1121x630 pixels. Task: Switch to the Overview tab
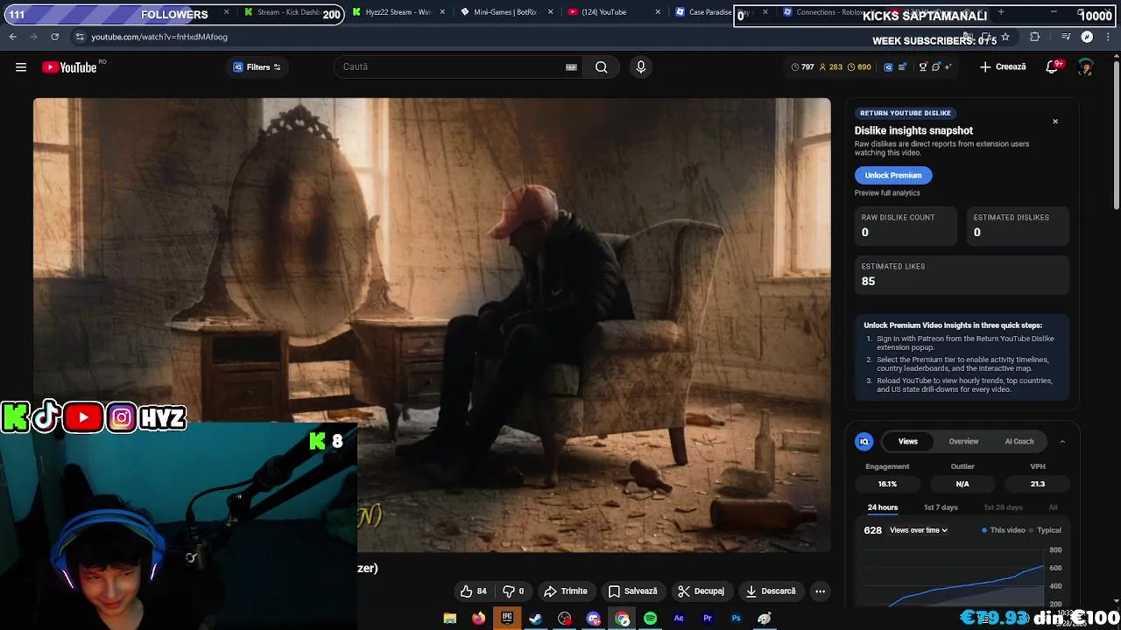tap(963, 442)
